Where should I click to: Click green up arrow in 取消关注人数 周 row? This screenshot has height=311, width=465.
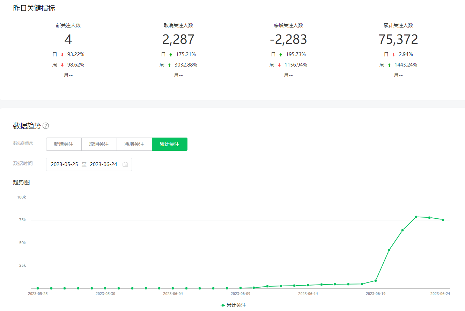pos(169,65)
